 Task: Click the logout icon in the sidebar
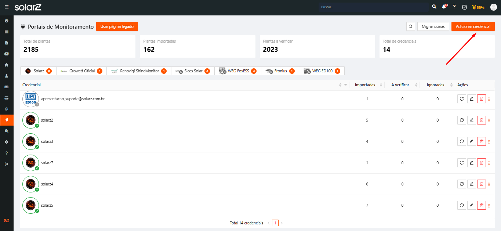[7, 164]
